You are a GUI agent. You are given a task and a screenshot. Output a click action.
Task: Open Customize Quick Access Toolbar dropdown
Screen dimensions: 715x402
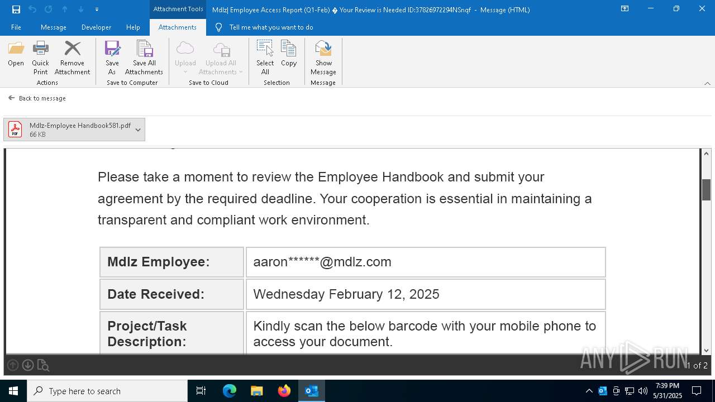[x=97, y=9]
